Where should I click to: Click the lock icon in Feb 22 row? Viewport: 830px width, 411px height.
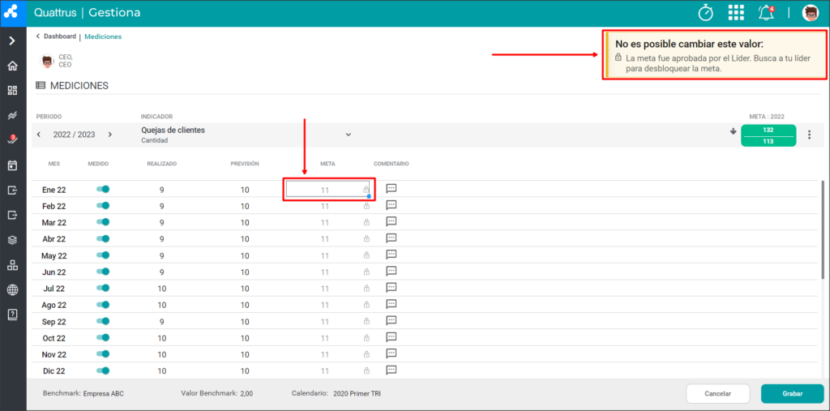[366, 206]
